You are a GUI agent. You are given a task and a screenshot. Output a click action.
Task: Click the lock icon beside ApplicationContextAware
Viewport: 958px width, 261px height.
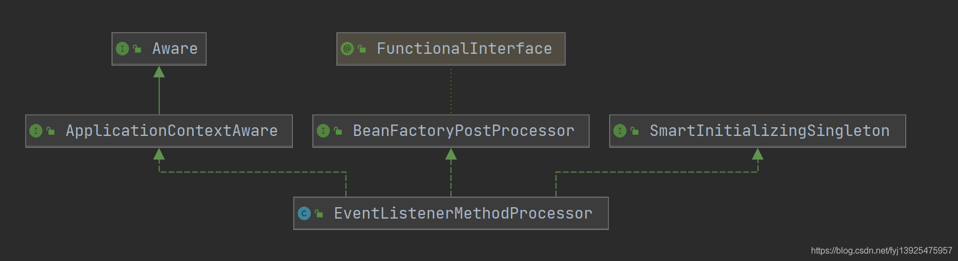(x=51, y=131)
